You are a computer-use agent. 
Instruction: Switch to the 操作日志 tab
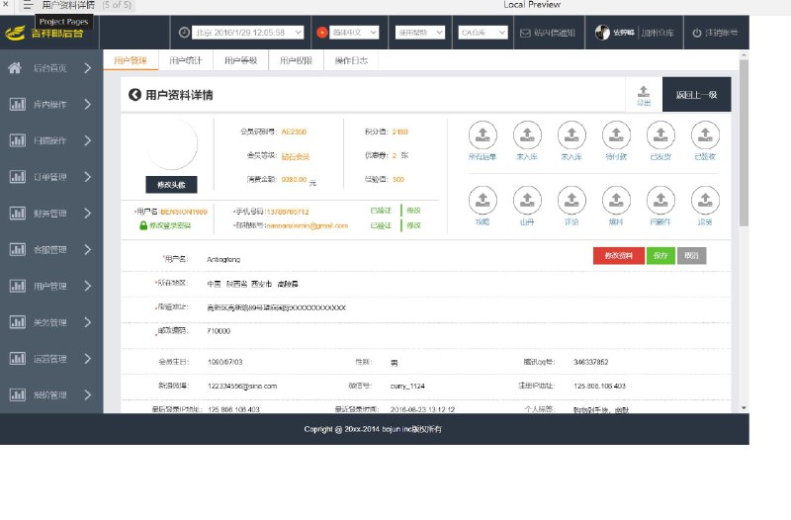pyautogui.click(x=351, y=60)
